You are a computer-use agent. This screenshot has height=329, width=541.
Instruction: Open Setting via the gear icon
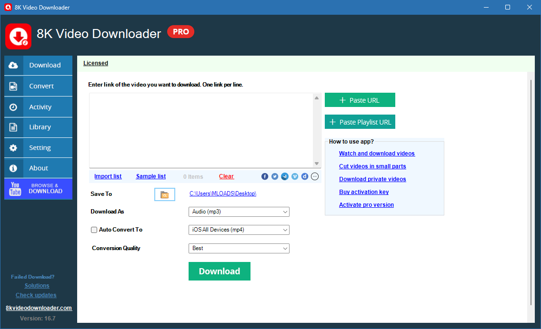(x=13, y=148)
